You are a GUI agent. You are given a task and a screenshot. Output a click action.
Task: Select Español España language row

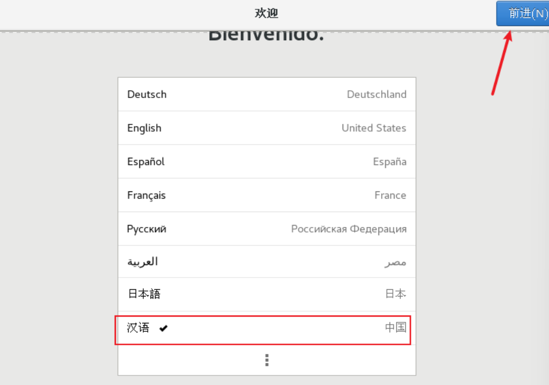[x=267, y=162]
